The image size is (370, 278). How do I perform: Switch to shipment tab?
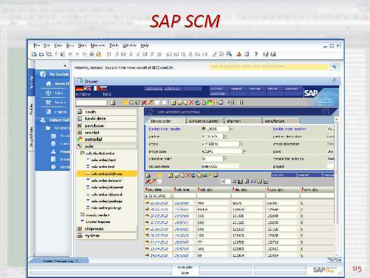[x=243, y=121]
